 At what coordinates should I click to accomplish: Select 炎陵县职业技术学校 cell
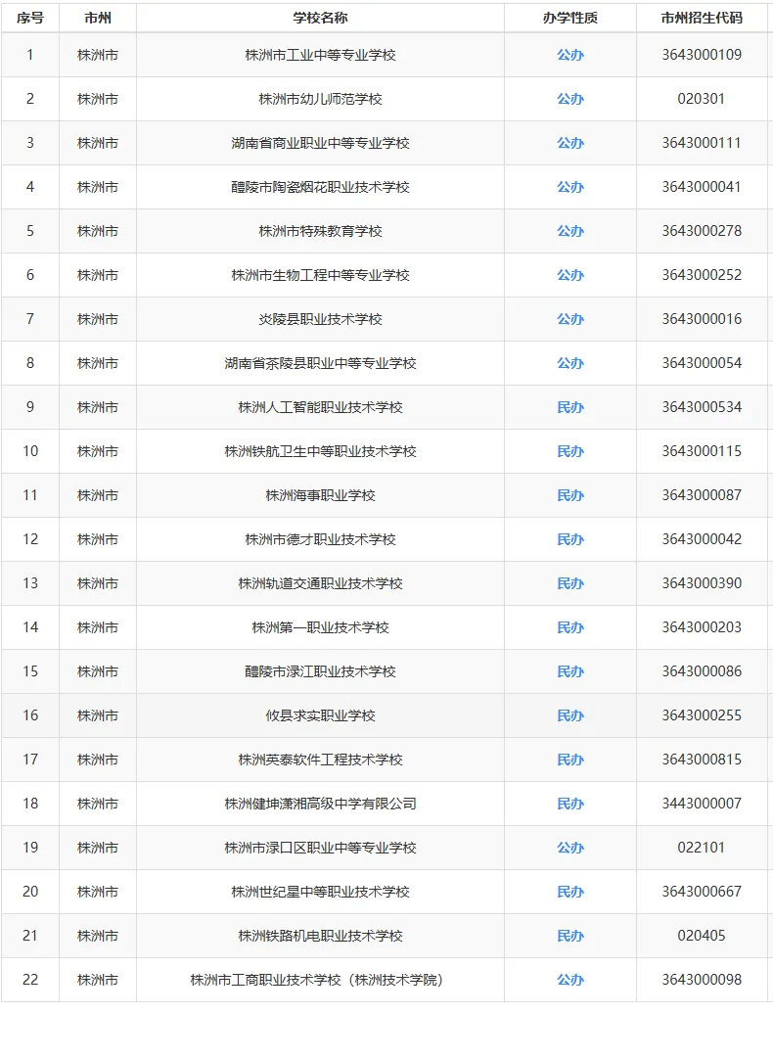point(320,318)
